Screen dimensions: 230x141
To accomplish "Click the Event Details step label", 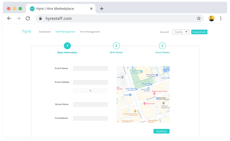I will pyautogui.click(x=162, y=52).
